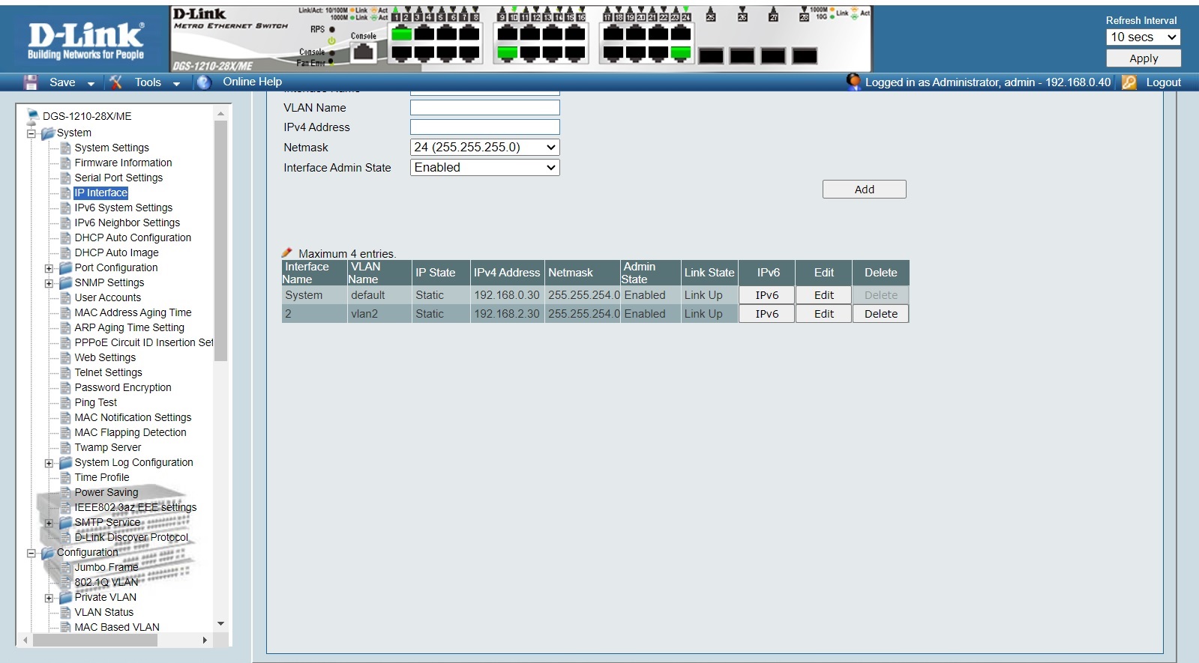Image resolution: width=1199 pixels, height=663 pixels.
Task: Click the Port Configuration folder icon
Action: [65, 268]
